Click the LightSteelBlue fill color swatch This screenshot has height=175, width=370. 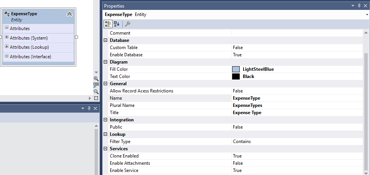click(x=236, y=69)
